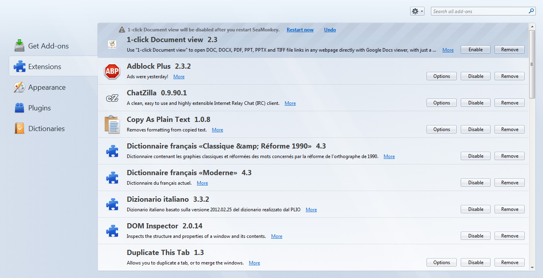543x278 pixels.
Task: Select the Adblock Plus 2.3.2 title text
Action: tap(159, 66)
